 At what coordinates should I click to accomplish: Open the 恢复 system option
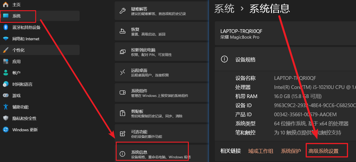coord(162,32)
